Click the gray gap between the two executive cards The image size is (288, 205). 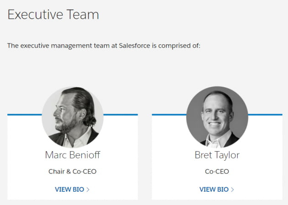[x=145, y=157]
